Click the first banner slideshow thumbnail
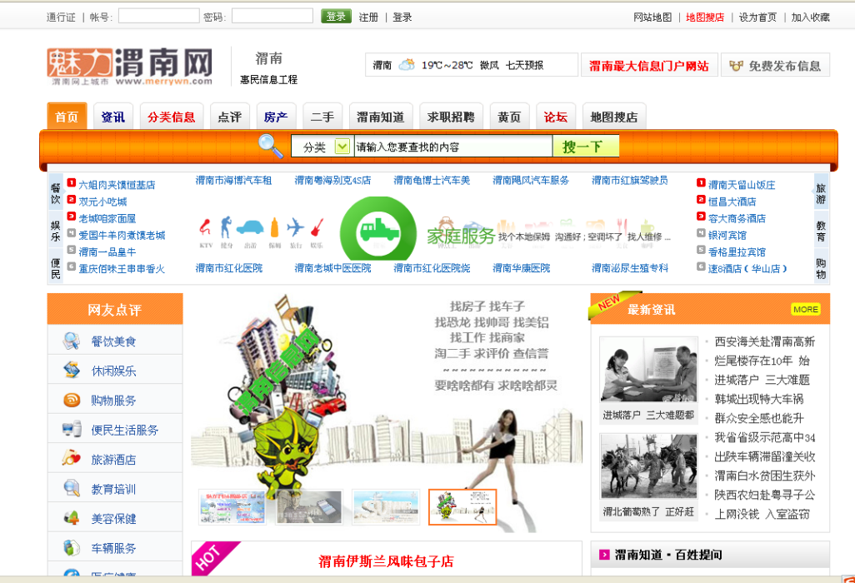The image size is (855, 583). pyautogui.click(x=232, y=506)
